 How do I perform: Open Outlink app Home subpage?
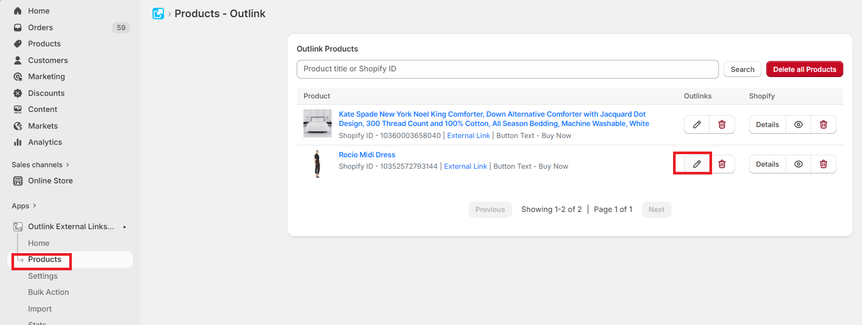point(39,243)
